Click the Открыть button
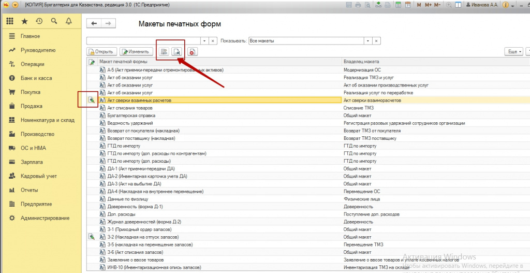This screenshot has height=273, width=530. point(102,52)
